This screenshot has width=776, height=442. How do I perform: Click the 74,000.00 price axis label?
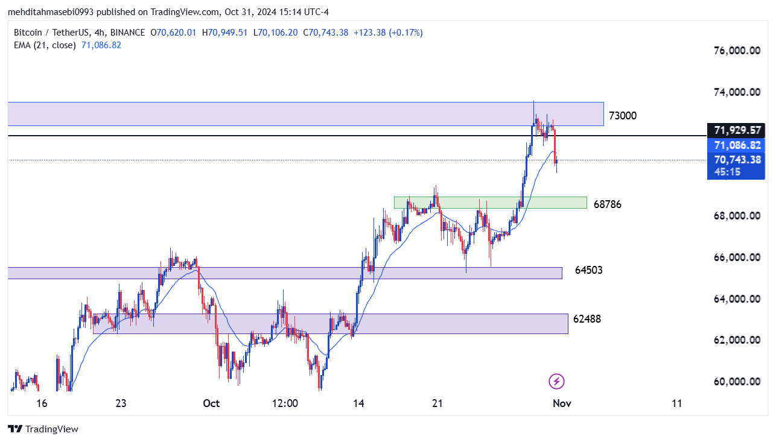[x=736, y=92]
